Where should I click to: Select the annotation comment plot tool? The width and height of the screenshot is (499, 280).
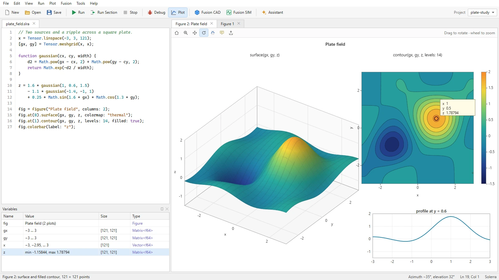[x=222, y=33]
